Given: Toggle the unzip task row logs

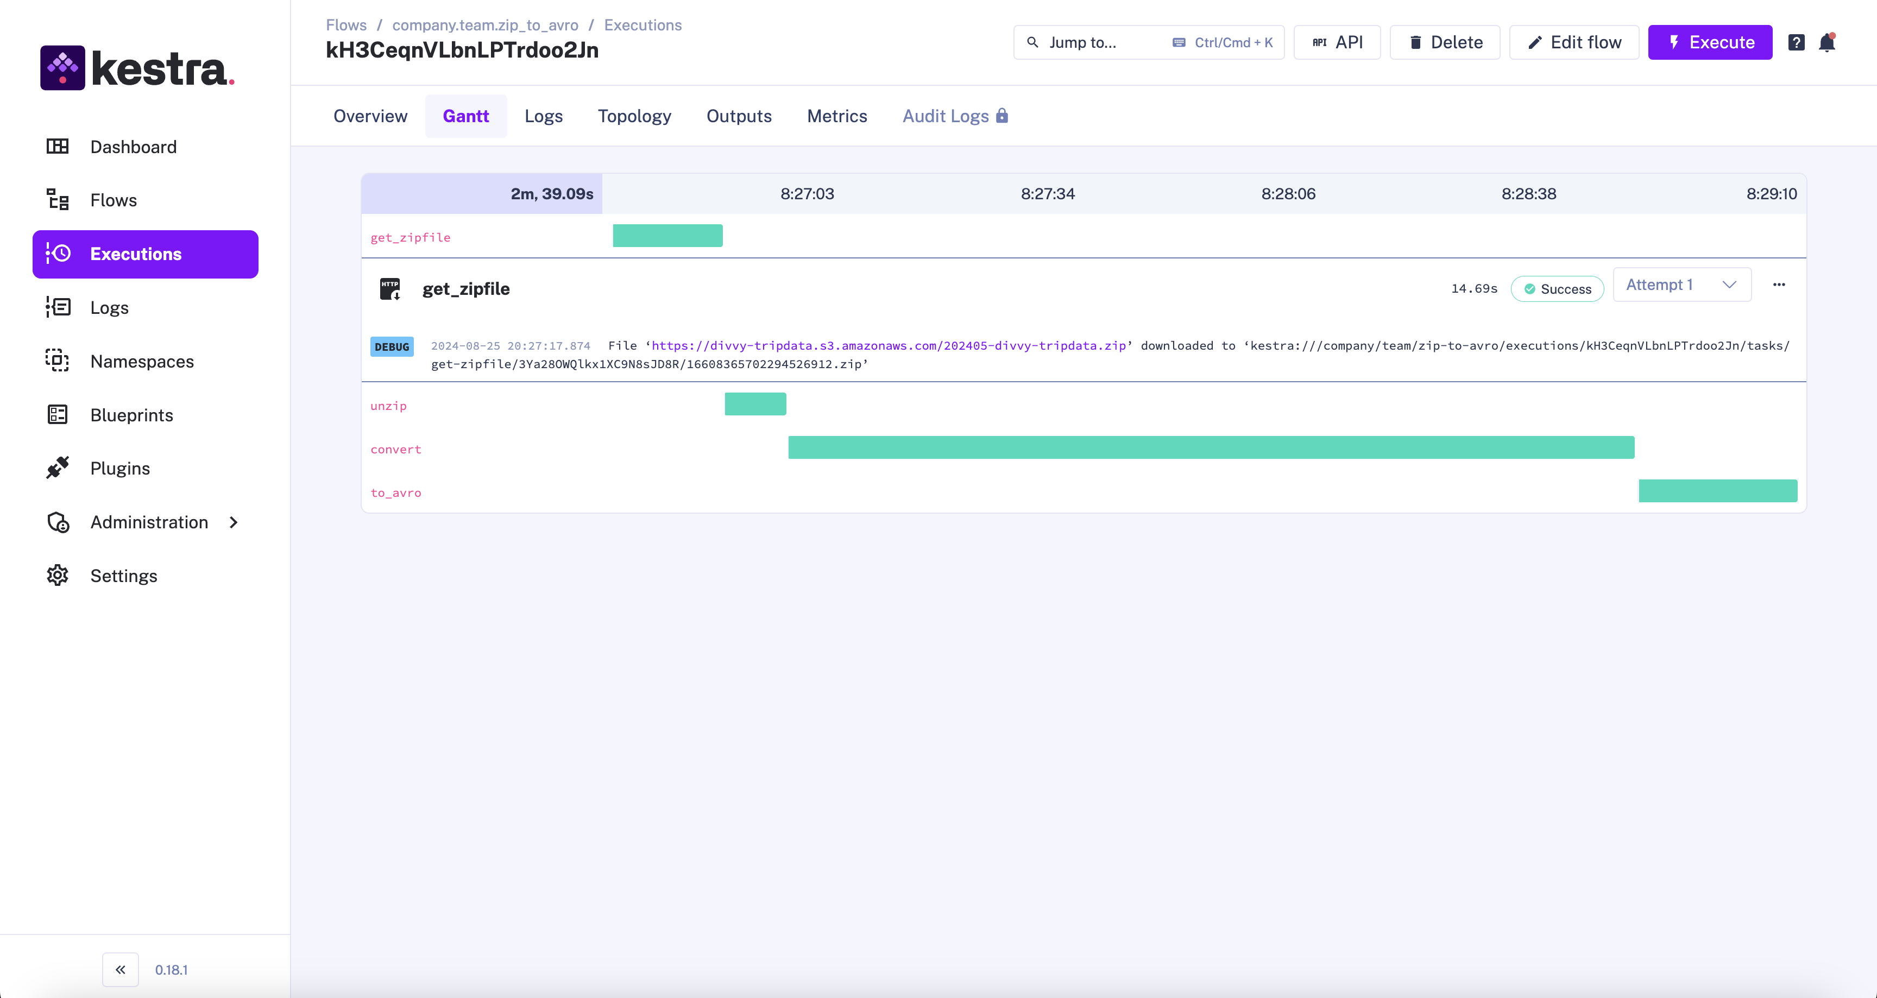Looking at the screenshot, I should [x=388, y=406].
